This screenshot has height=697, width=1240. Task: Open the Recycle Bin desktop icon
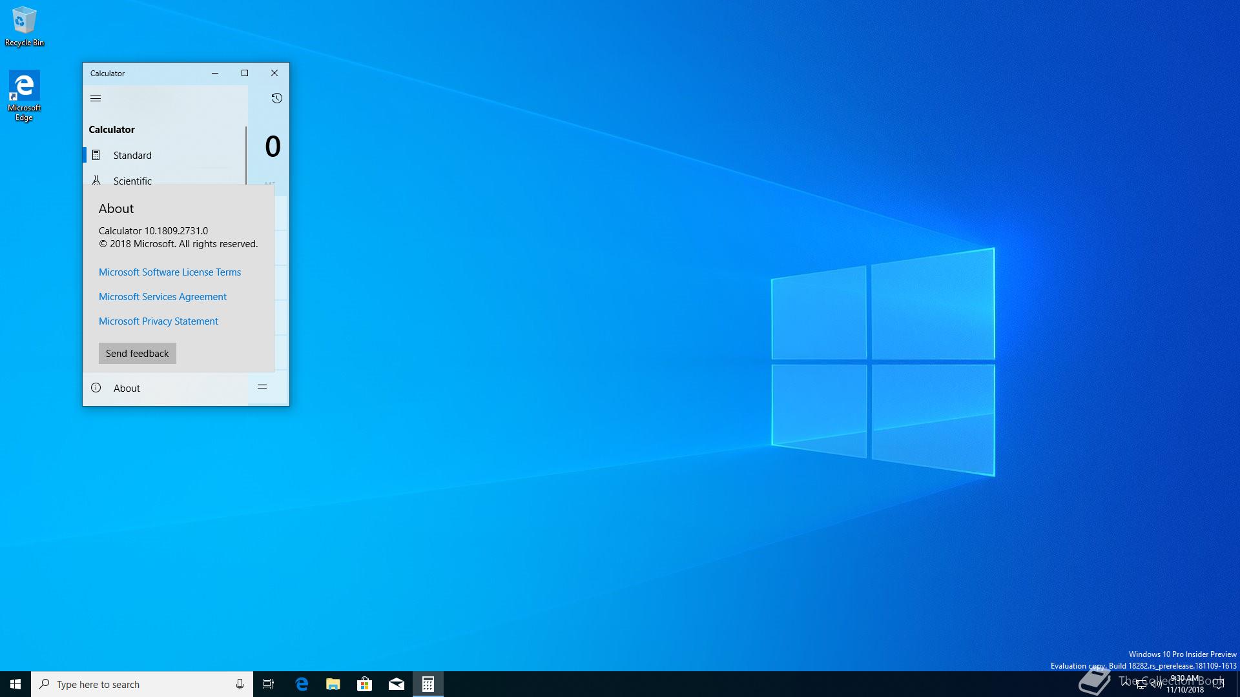[x=25, y=27]
